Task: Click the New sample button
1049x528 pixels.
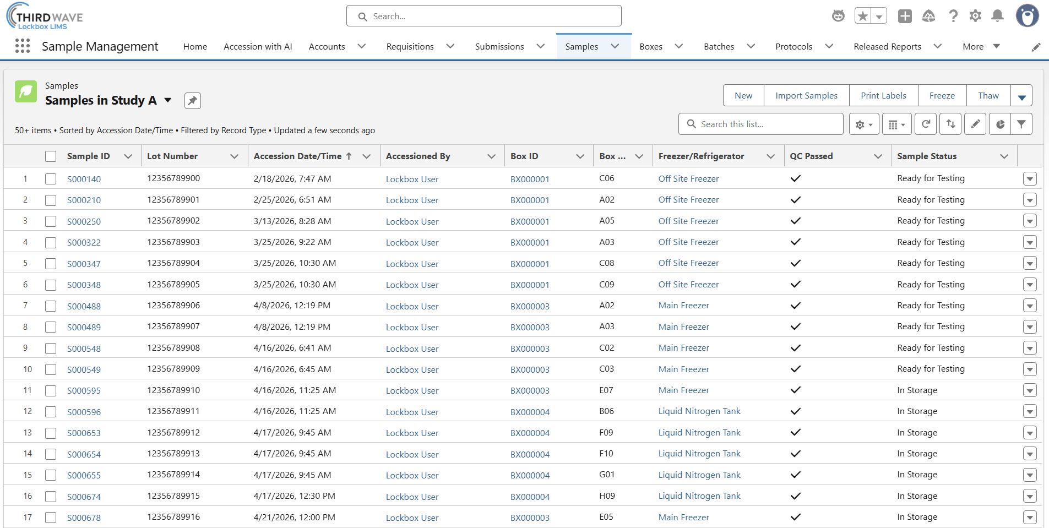Action: (x=743, y=96)
